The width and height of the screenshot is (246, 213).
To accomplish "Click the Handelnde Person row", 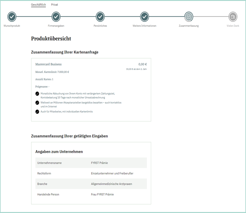I will pos(91,194).
